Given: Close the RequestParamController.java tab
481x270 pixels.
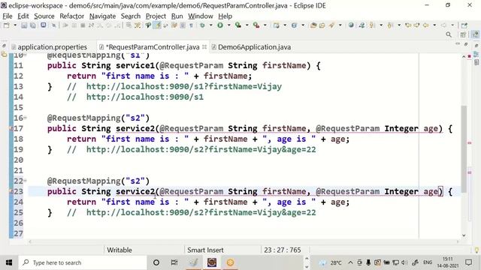Looking at the screenshot, I should tap(204, 47).
